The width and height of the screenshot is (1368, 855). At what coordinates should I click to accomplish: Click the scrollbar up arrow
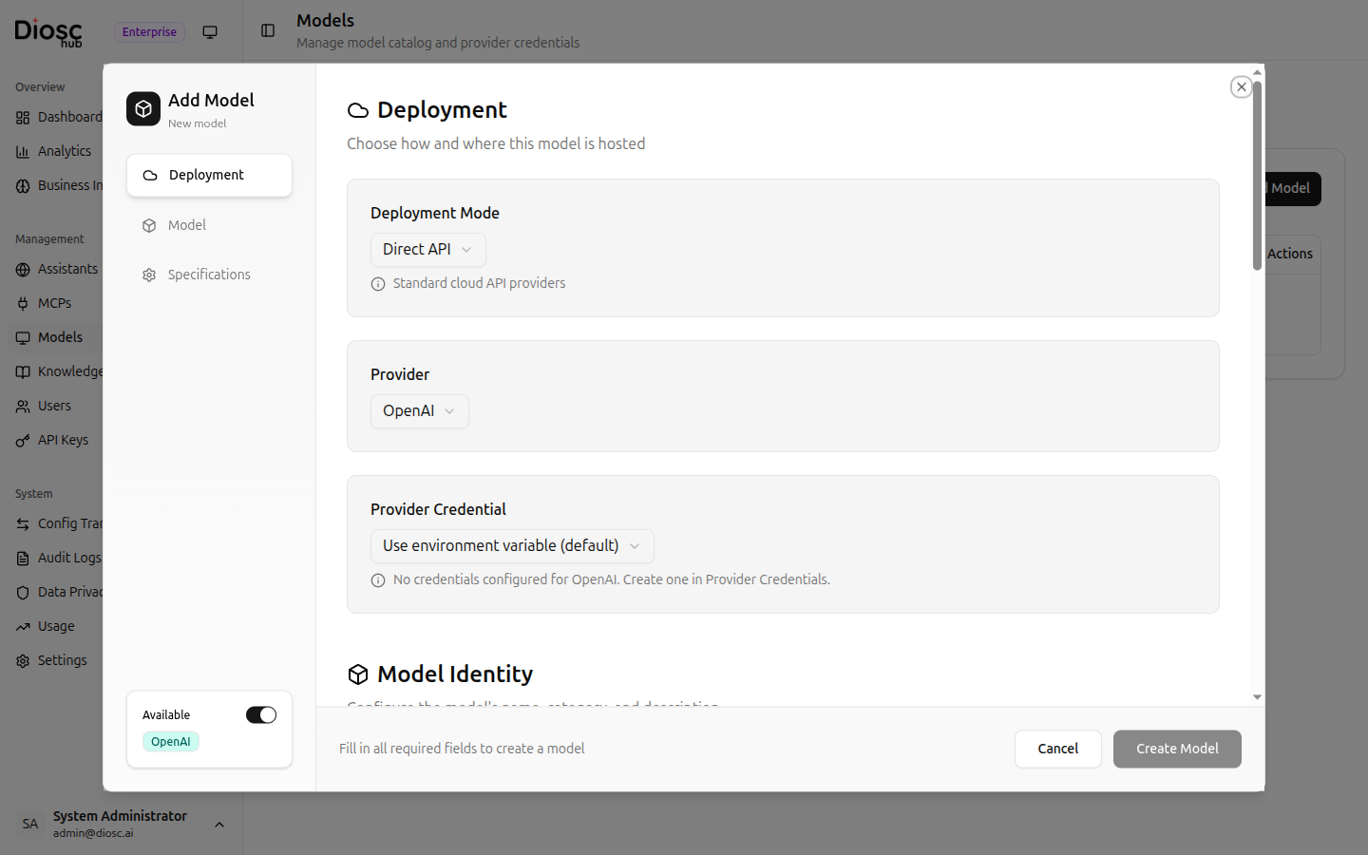click(1257, 72)
